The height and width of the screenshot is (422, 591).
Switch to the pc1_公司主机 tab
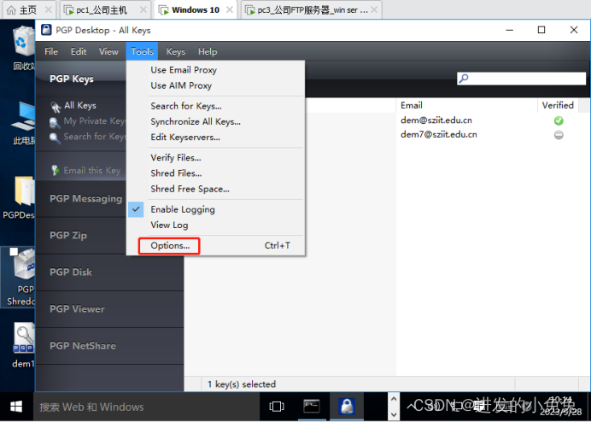105,10
